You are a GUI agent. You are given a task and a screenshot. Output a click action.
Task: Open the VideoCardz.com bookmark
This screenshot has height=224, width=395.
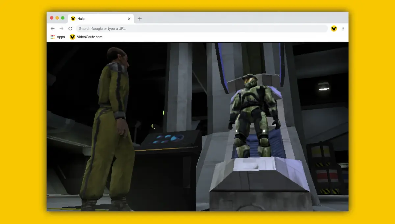tap(86, 37)
